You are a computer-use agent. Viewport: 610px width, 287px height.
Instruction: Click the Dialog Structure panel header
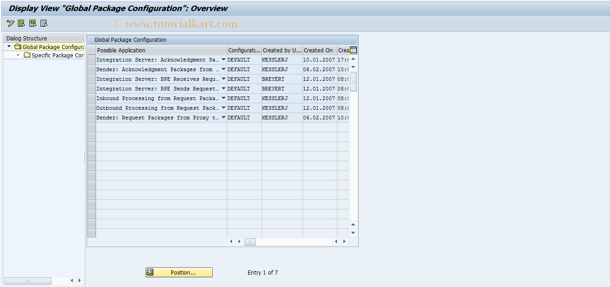(x=44, y=39)
